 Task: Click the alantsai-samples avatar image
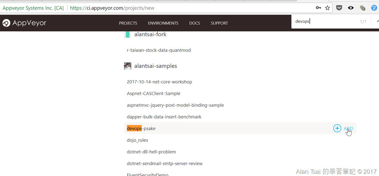tap(128, 66)
